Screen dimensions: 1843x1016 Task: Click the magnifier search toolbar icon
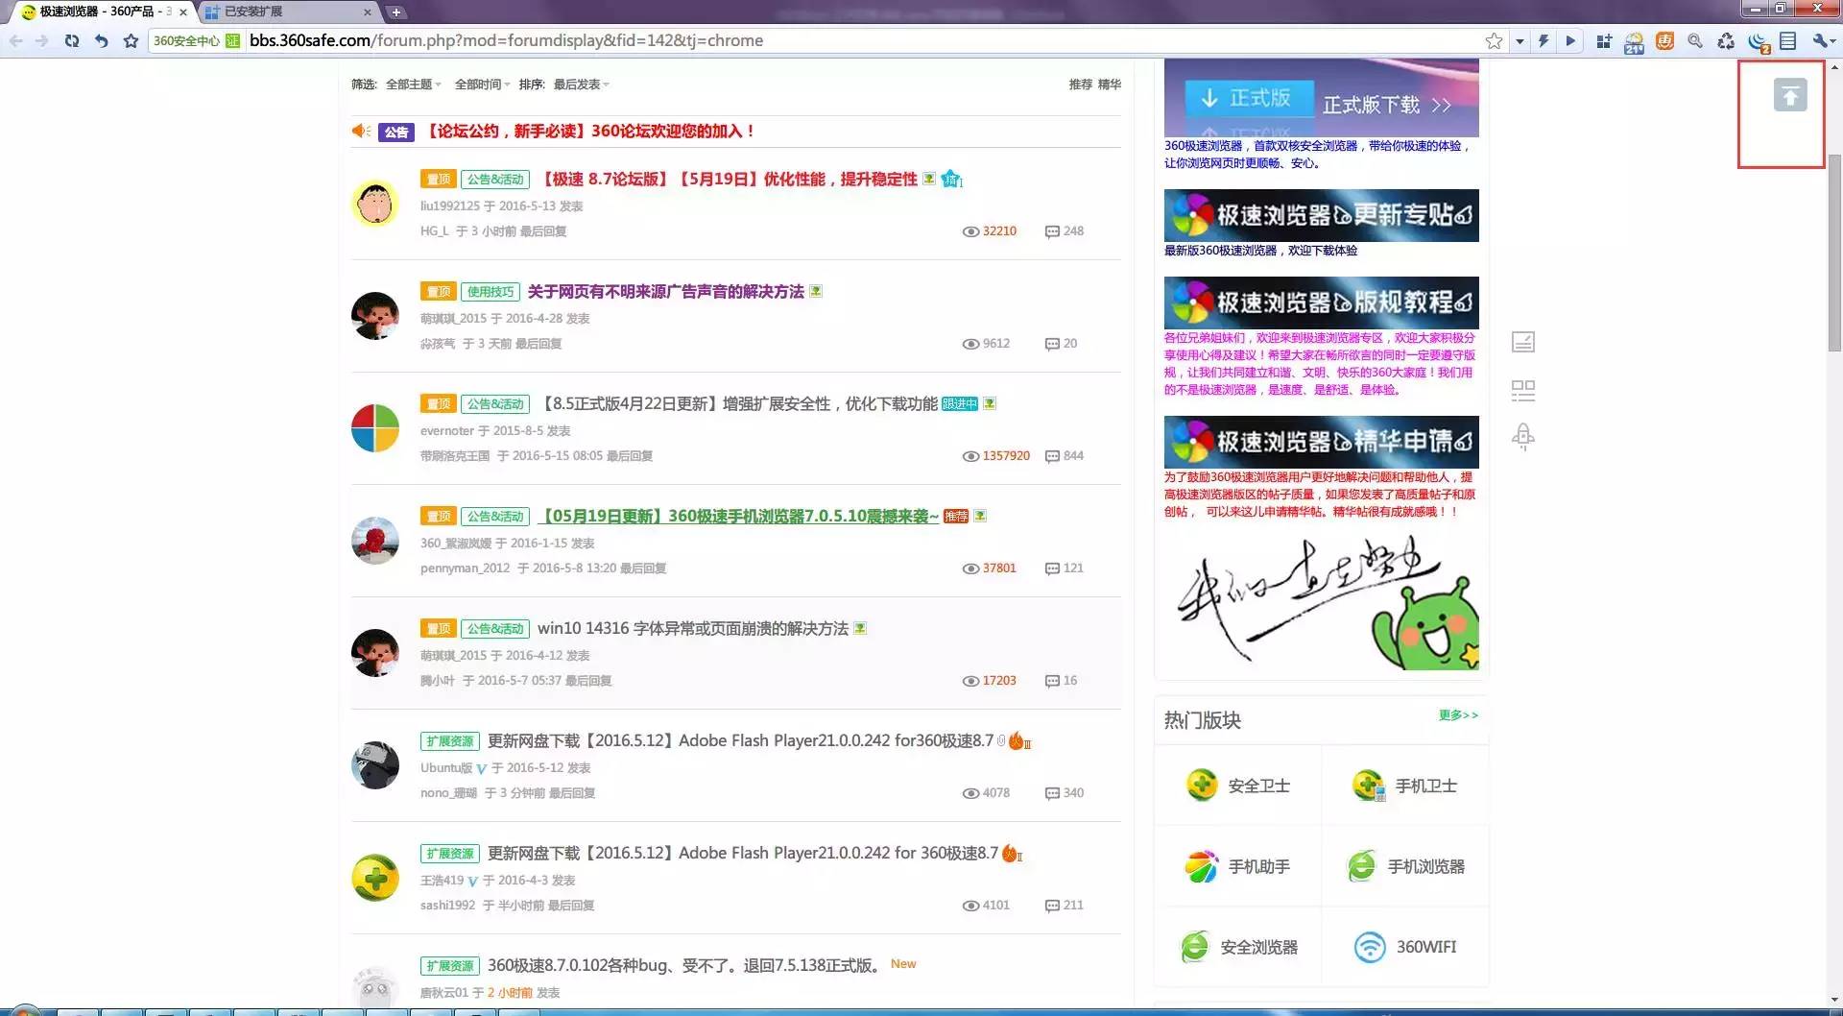1695,41
